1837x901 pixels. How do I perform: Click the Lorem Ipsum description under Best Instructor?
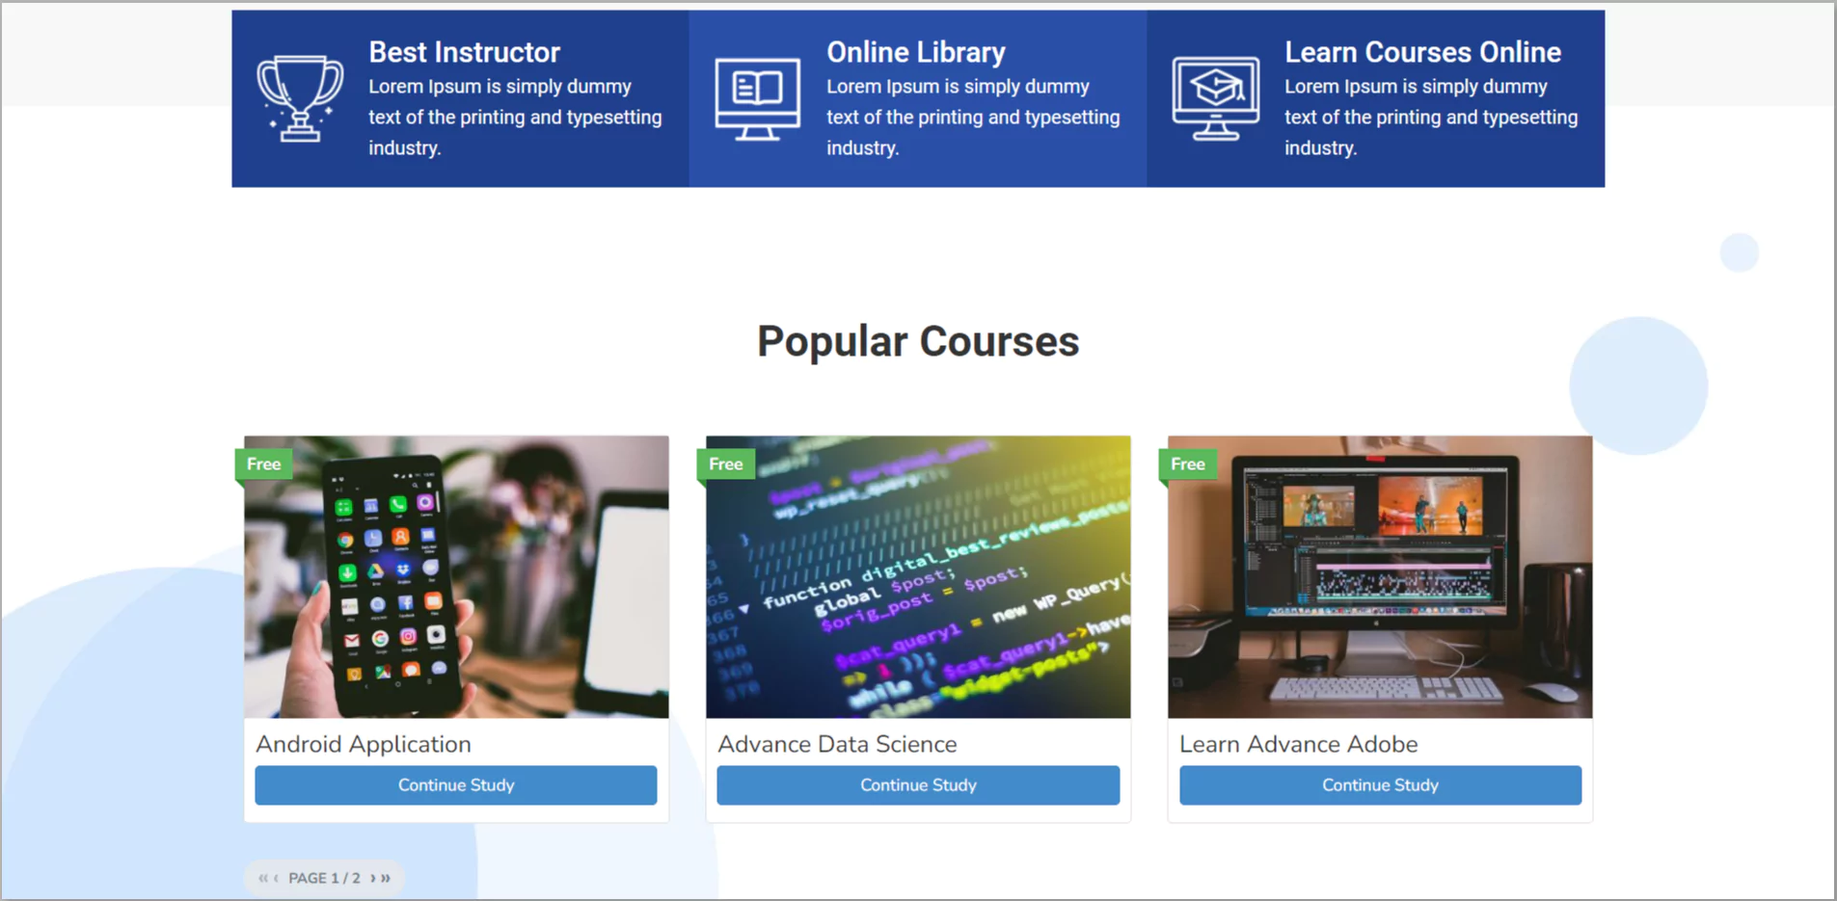515,118
